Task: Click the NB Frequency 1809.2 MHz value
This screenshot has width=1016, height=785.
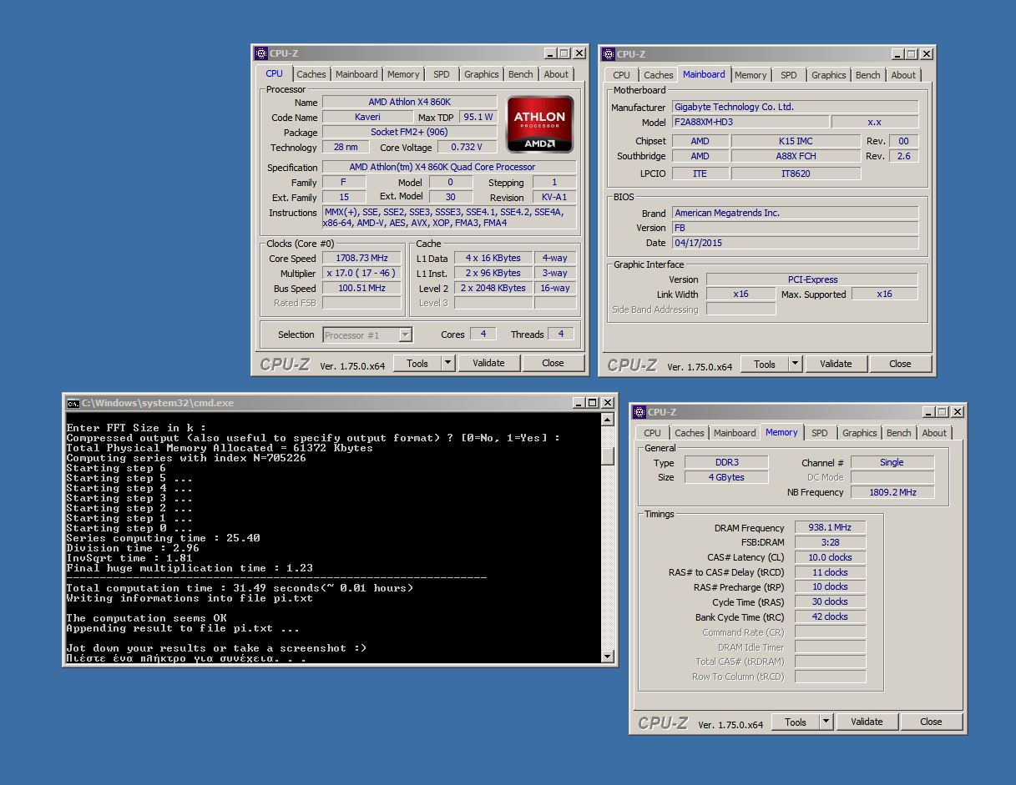Action: click(892, 492)
